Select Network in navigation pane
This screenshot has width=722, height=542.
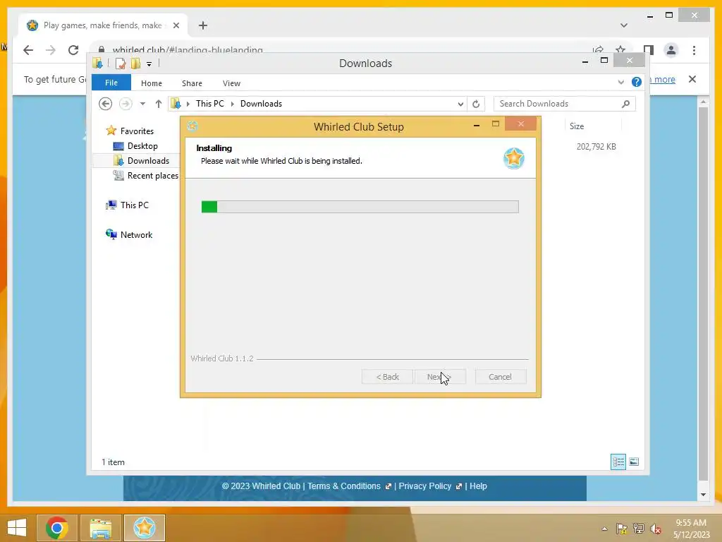coord(136,234)
